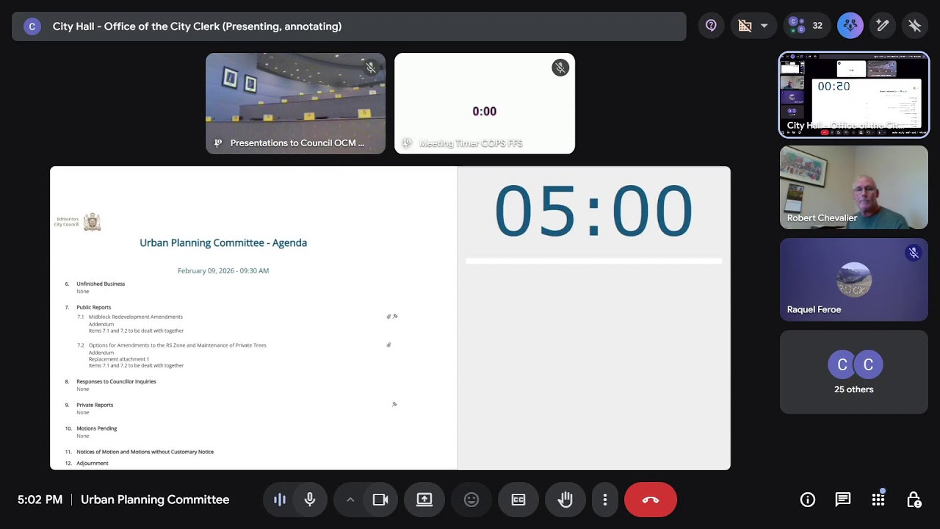Click the presenter avatar letter C
This screenshot has width=940, height=529.
coord(32,26)
